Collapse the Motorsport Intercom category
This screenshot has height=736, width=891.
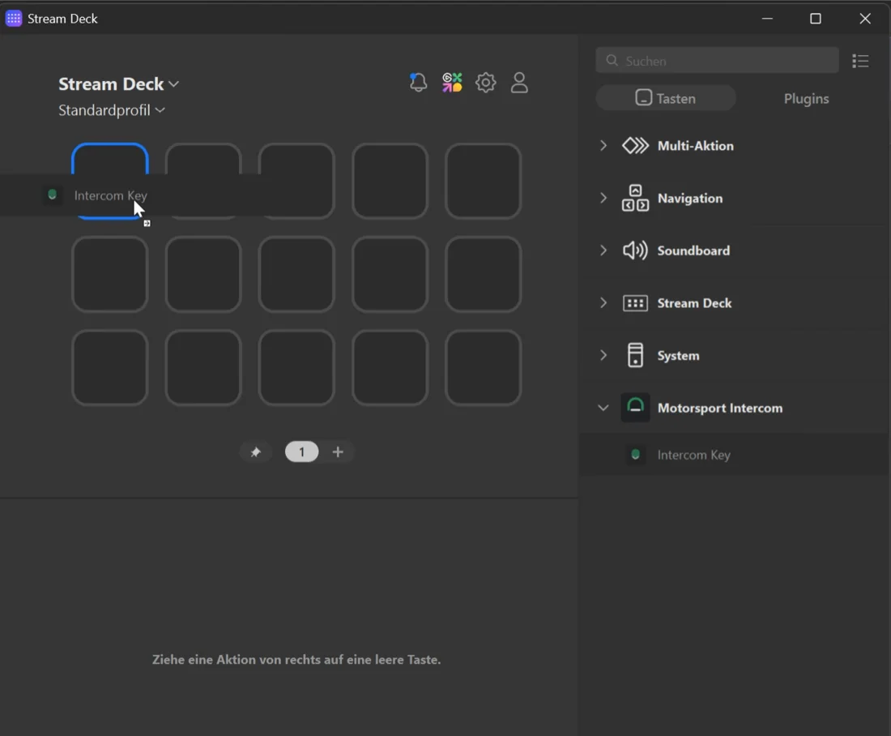click(603, 408)
